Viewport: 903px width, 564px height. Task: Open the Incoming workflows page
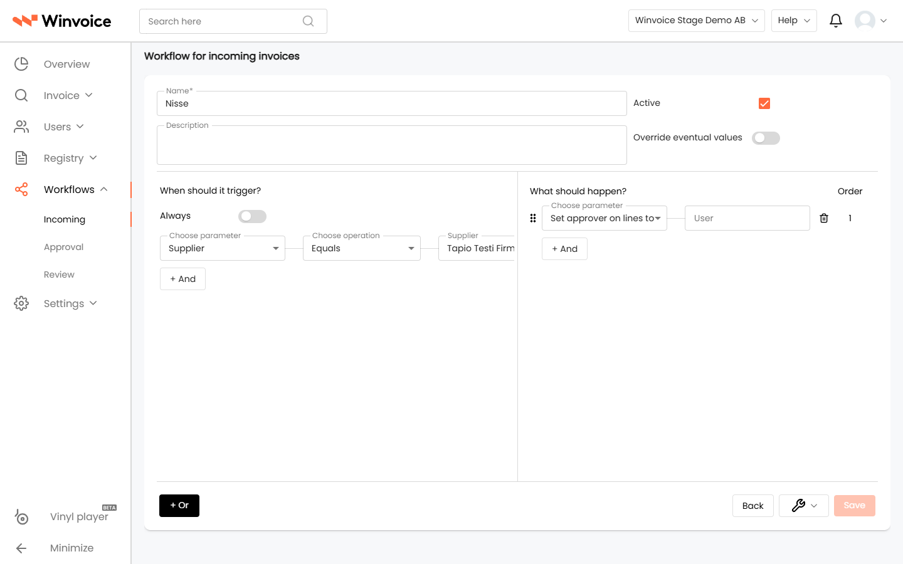[x=65, y=219]
